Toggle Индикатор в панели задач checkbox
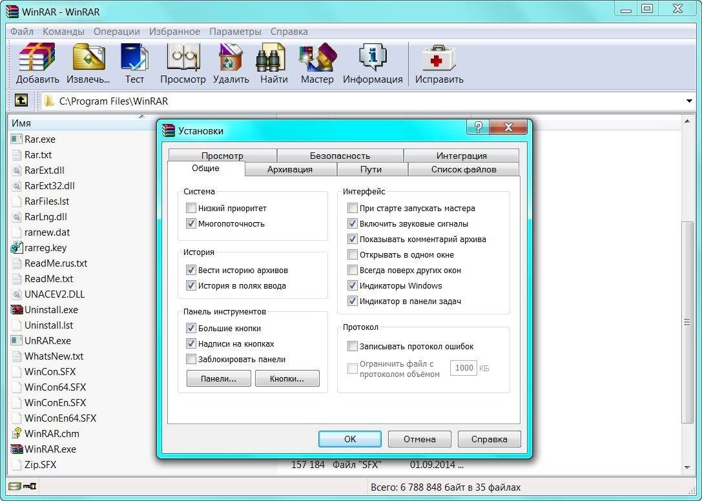Viewport: 702px width, 501px height. (x=353, y=302)
